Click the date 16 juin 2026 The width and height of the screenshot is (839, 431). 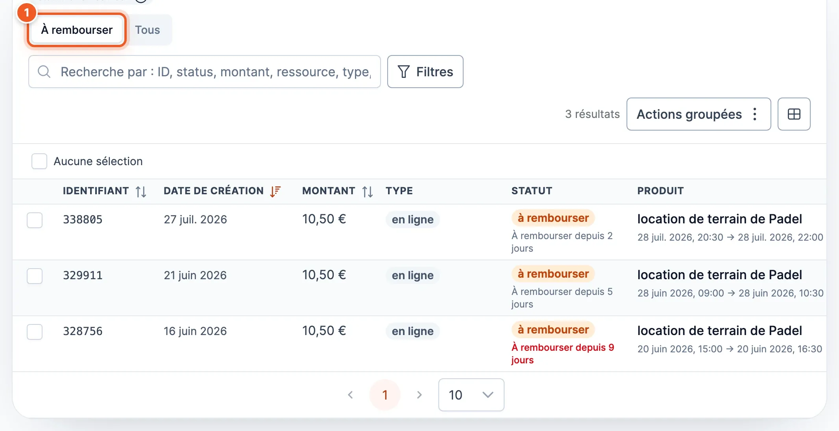pyautogui.click(x=195, y=331)
